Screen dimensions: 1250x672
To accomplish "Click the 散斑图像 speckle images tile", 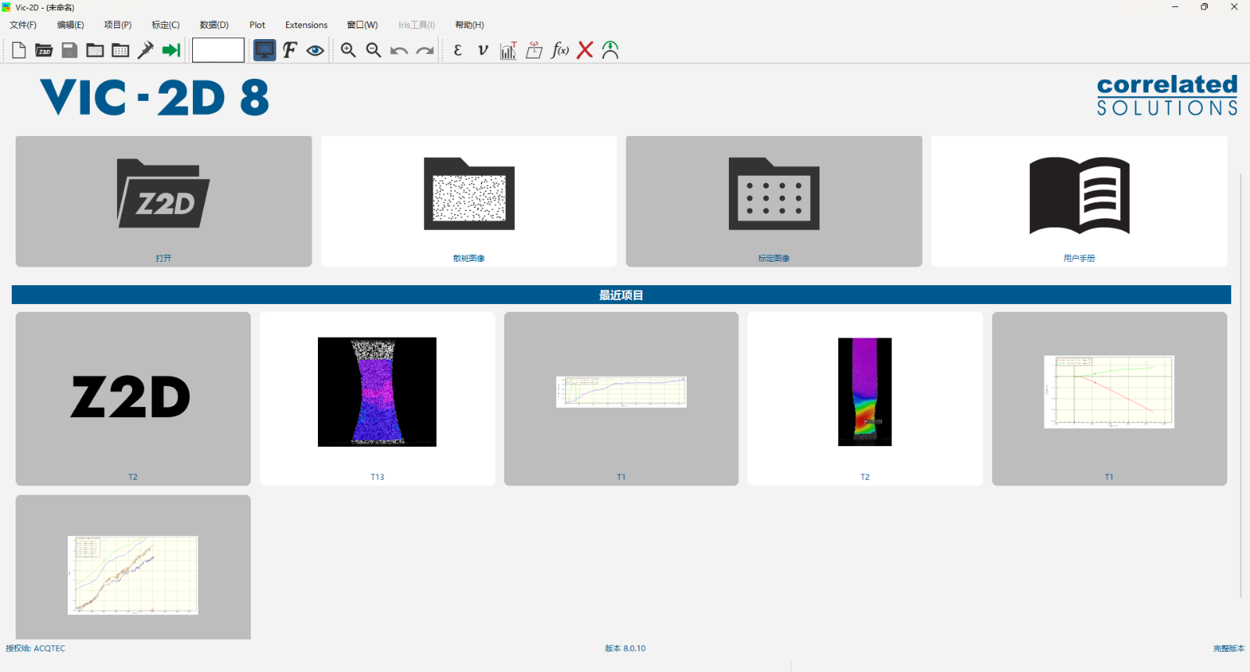I will click(x=469, y=202).
